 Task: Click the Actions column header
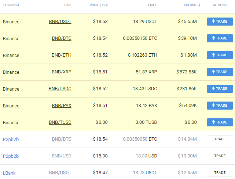220,5
